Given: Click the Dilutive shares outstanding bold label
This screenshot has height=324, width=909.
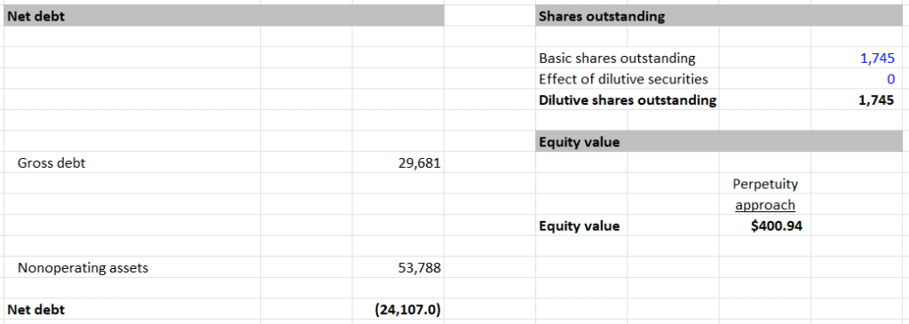Looking at the screenshot, I should [x=628, y=99].
